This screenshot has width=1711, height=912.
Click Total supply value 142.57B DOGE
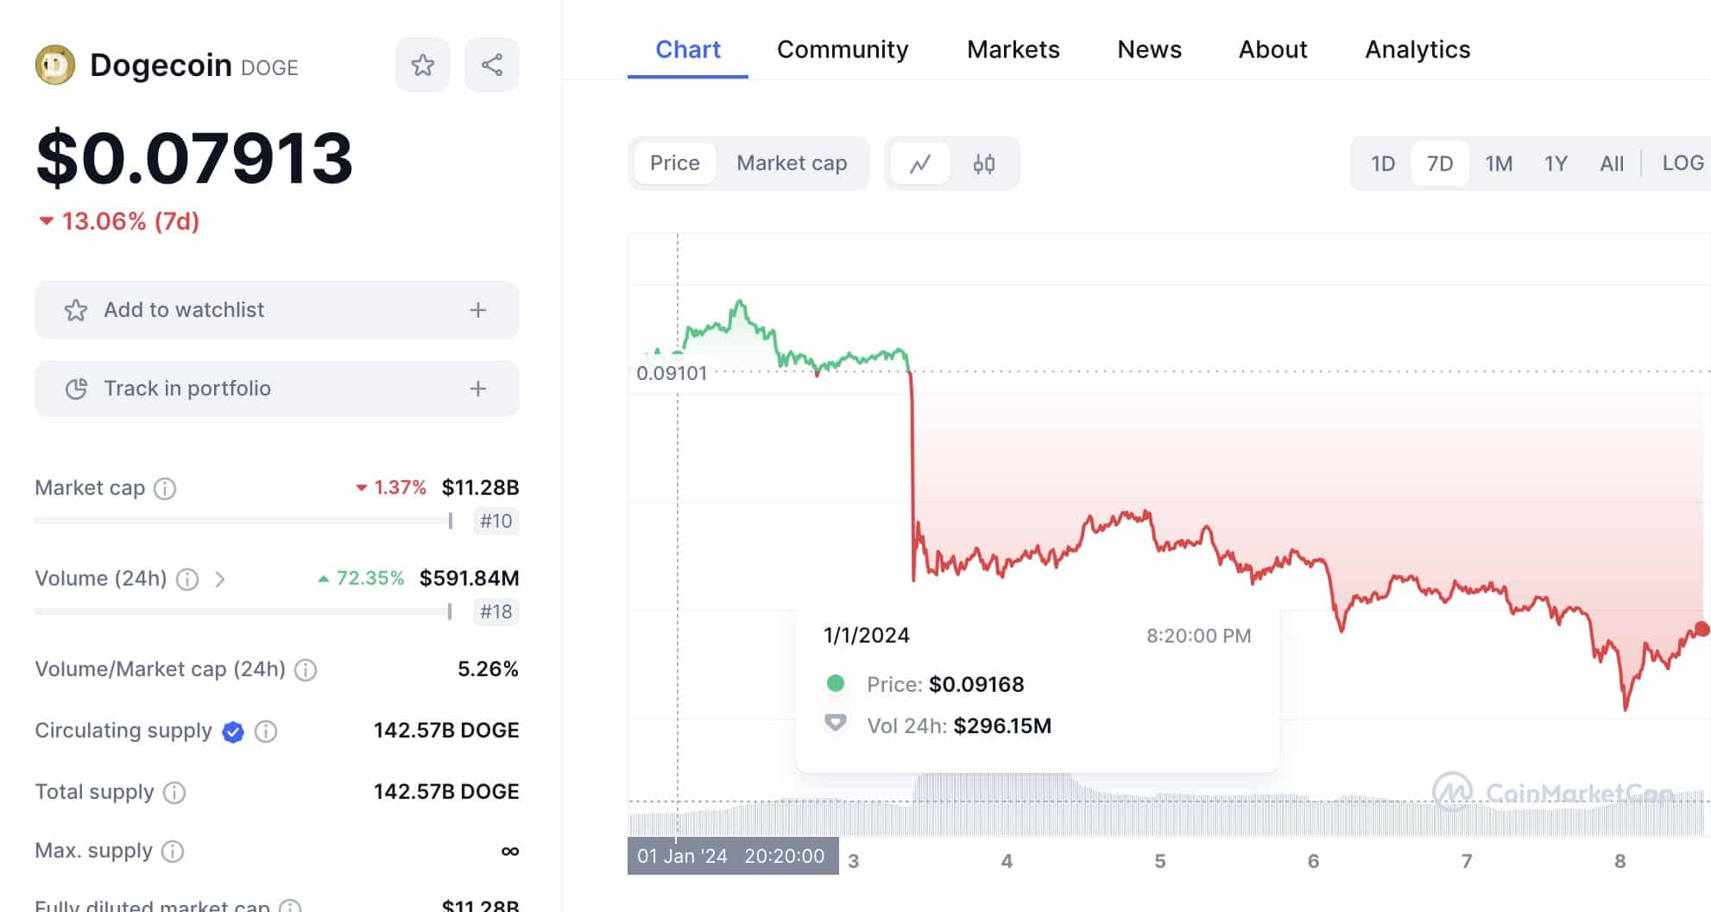[446, 792]
